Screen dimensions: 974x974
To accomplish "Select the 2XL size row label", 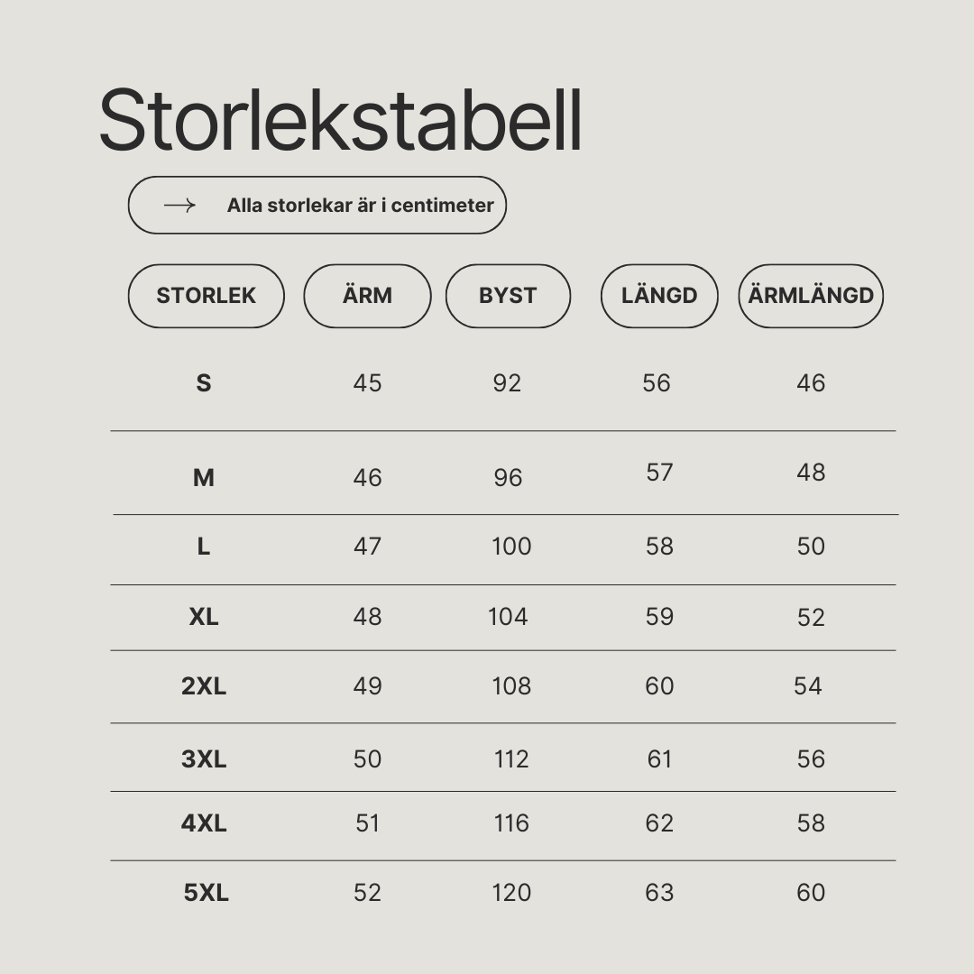I will click(x=204, y=686).
